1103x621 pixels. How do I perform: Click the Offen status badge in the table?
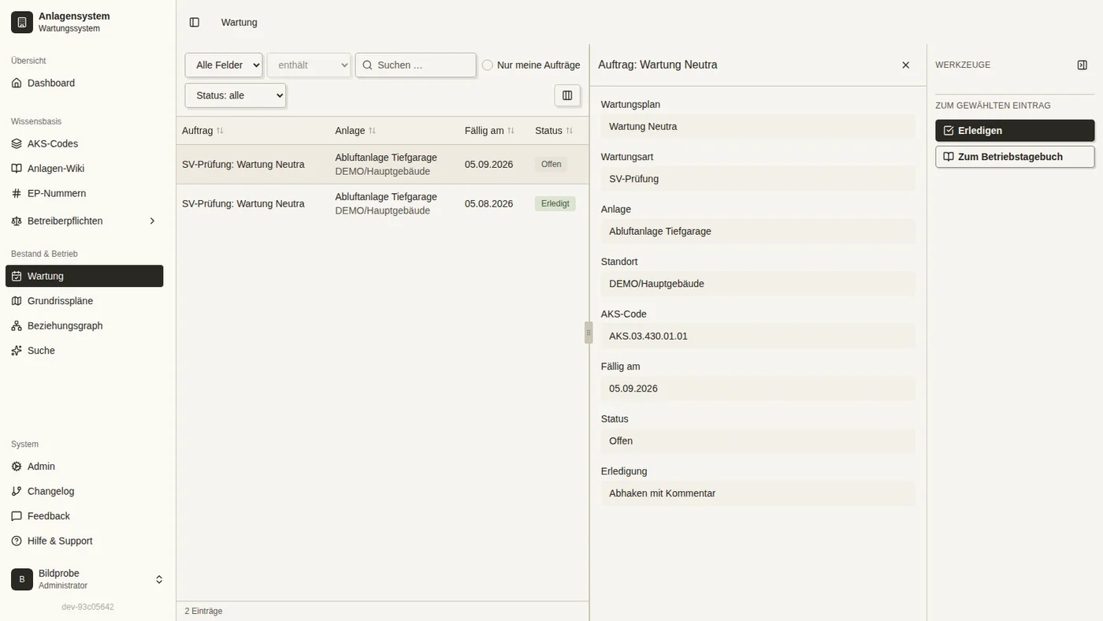[x=551, y=164]
